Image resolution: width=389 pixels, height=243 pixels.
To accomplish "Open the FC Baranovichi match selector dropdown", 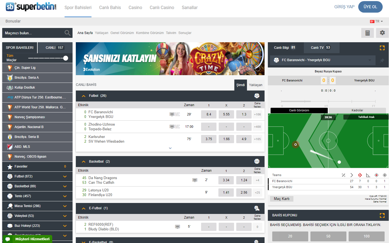I will (323, 60).
